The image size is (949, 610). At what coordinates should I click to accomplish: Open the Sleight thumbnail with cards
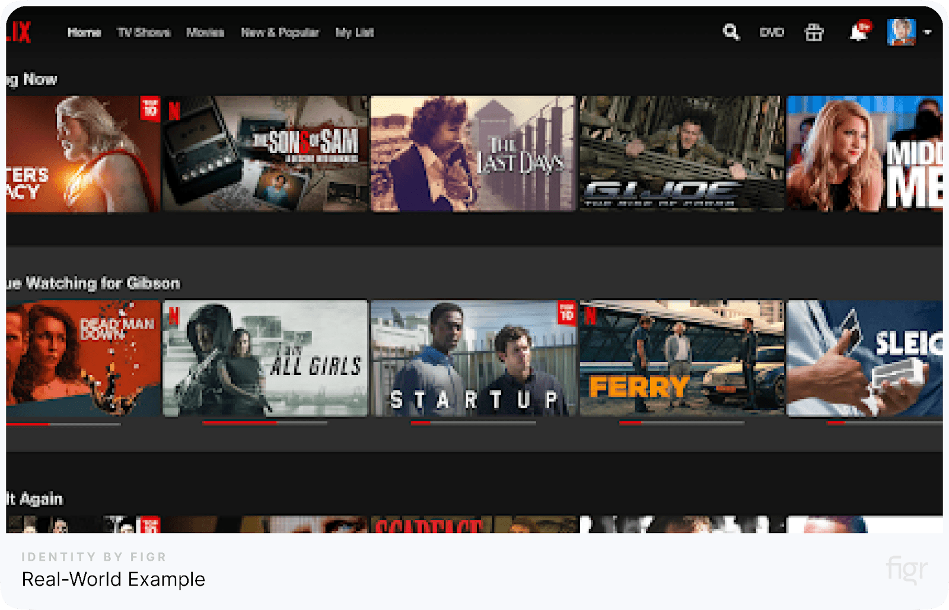[865, 358]
